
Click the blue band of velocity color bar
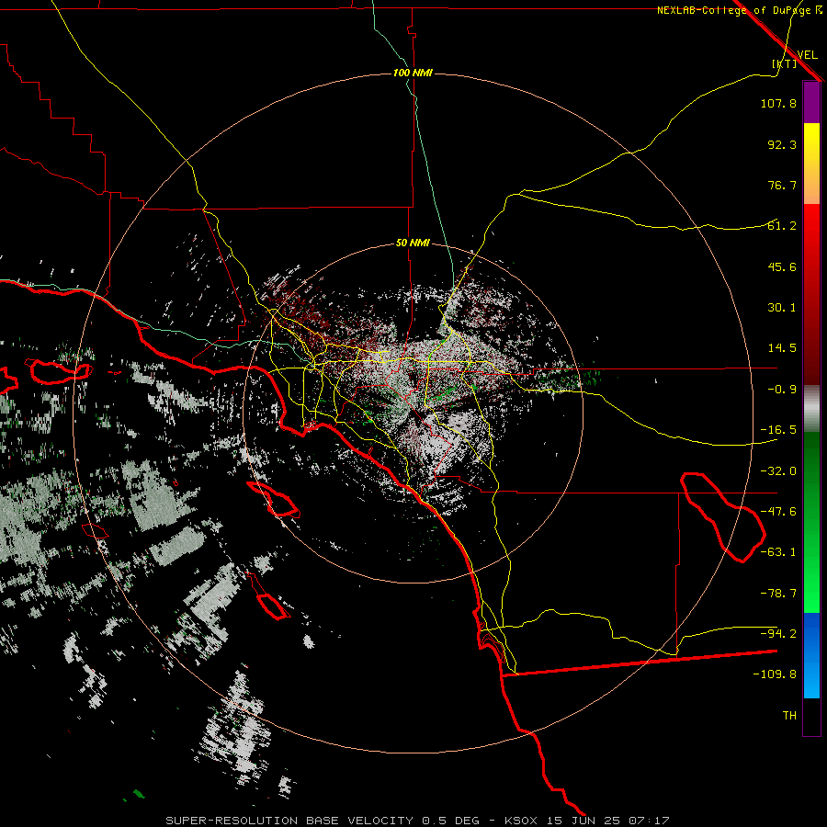811,655
